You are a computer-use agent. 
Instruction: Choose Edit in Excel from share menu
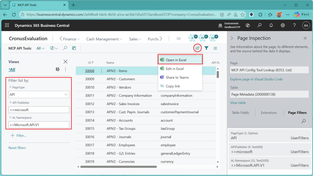(x=175, y=69)
